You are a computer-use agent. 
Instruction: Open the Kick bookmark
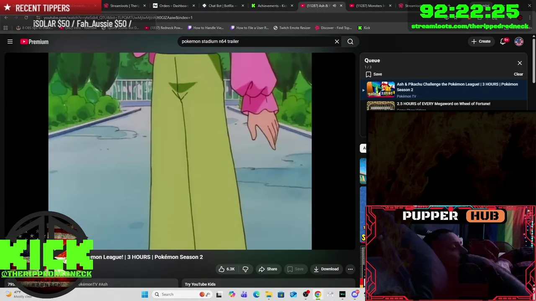click(364, 28)
